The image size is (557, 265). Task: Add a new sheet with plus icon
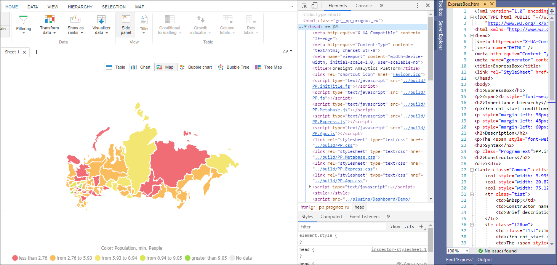coord(37,52)
